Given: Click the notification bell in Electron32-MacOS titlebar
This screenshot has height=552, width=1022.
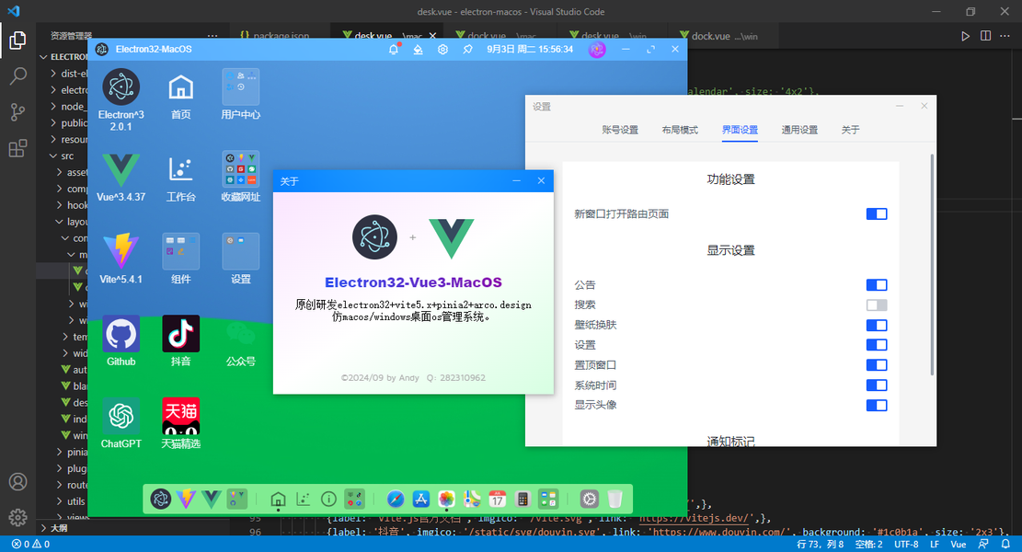Looking at the screenshot, I should point(394,49).
